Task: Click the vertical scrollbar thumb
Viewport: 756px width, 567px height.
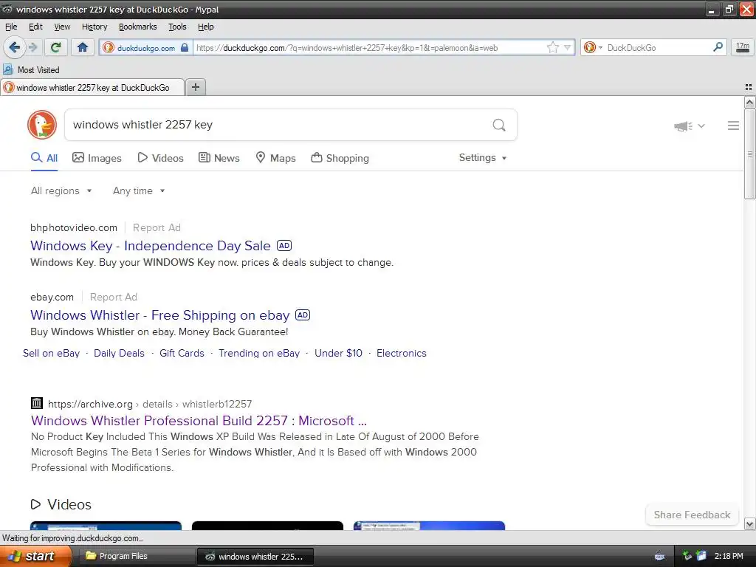Action: coord(749,154)
